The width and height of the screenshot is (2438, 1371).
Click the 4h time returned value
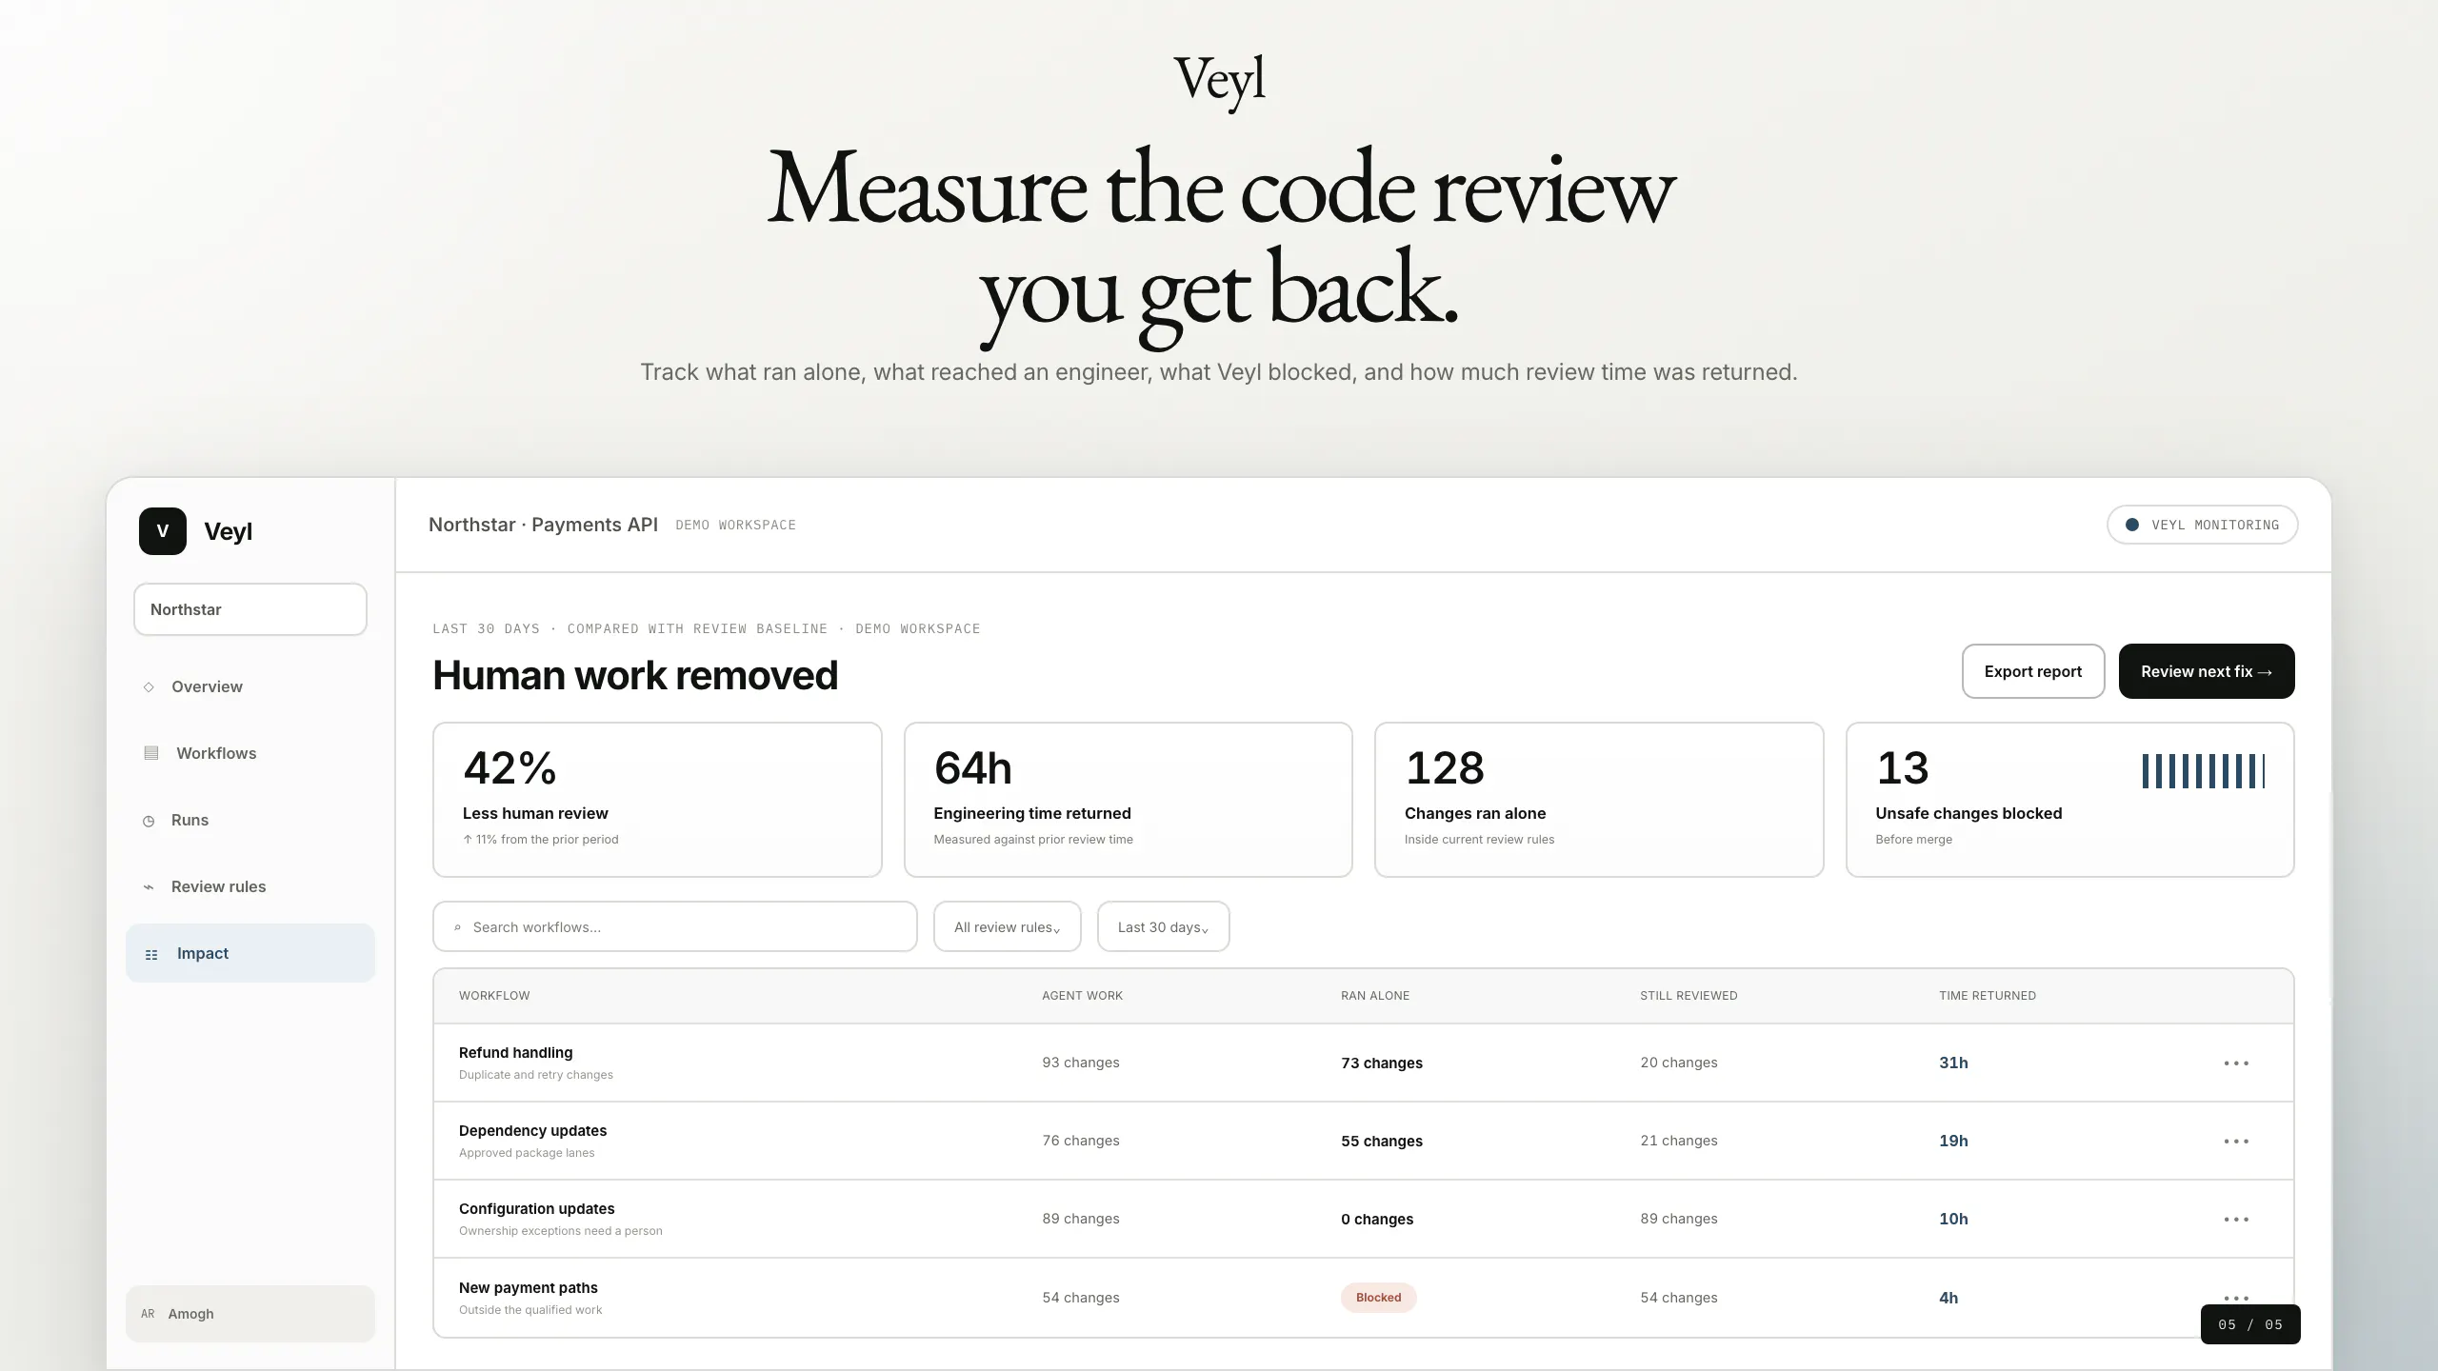(x=1948, y=1298)
